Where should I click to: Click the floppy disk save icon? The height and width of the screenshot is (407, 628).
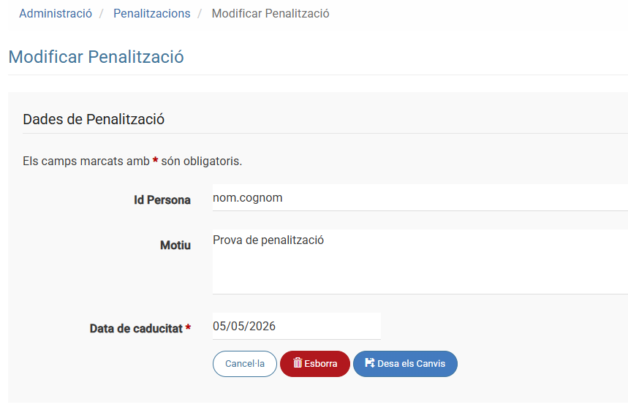click(369, 363)
